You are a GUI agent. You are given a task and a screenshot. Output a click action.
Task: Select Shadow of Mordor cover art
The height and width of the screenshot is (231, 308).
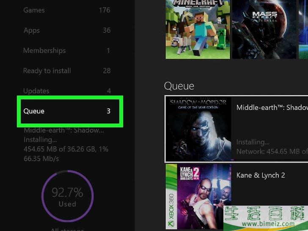tap(198, 129)
